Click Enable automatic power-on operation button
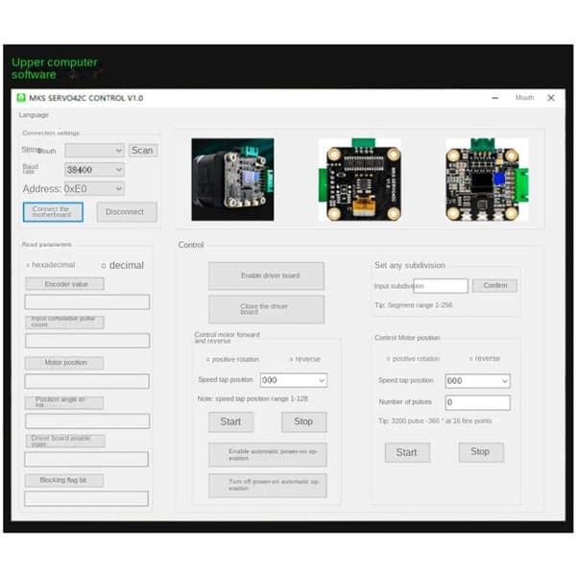 [x=268, y=455]
